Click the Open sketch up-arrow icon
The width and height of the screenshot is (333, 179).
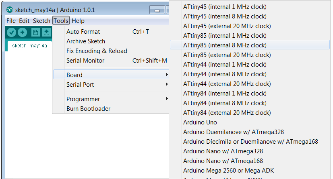[46, 33]
